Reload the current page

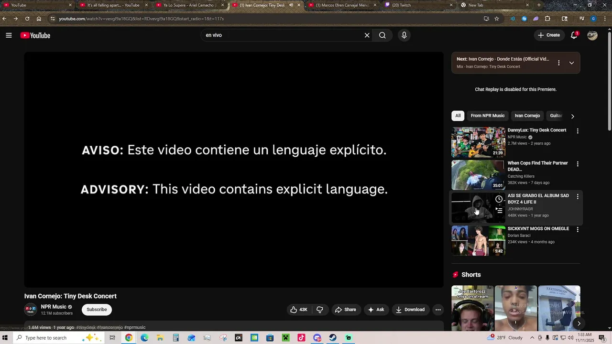[x=27, y=19]
